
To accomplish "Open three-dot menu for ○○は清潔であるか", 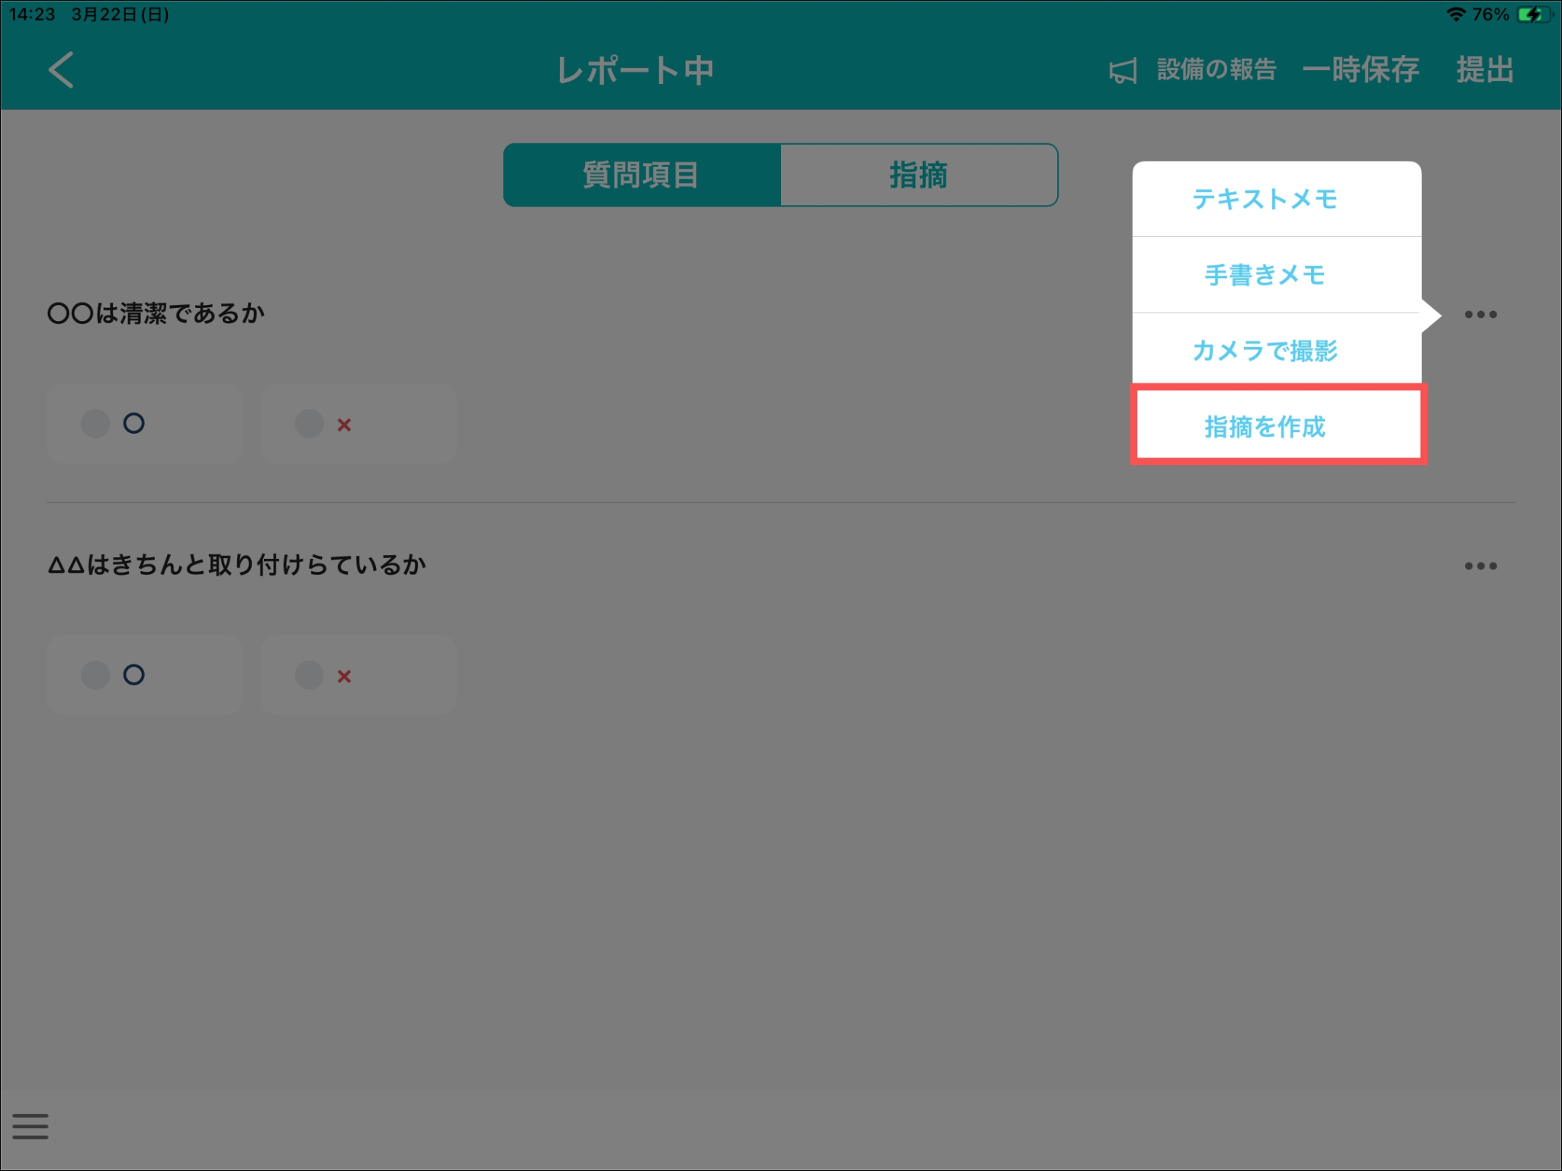I will tap(1480, 314).
